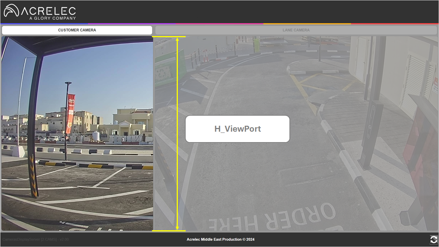Click the top arrowhead of the yellow height arrow
The height and width of the screenshot is (247, 439).
point(177,39)
